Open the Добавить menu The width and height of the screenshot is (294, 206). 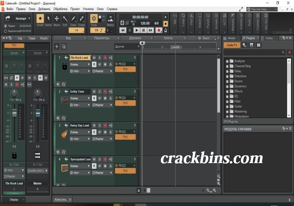44,9
